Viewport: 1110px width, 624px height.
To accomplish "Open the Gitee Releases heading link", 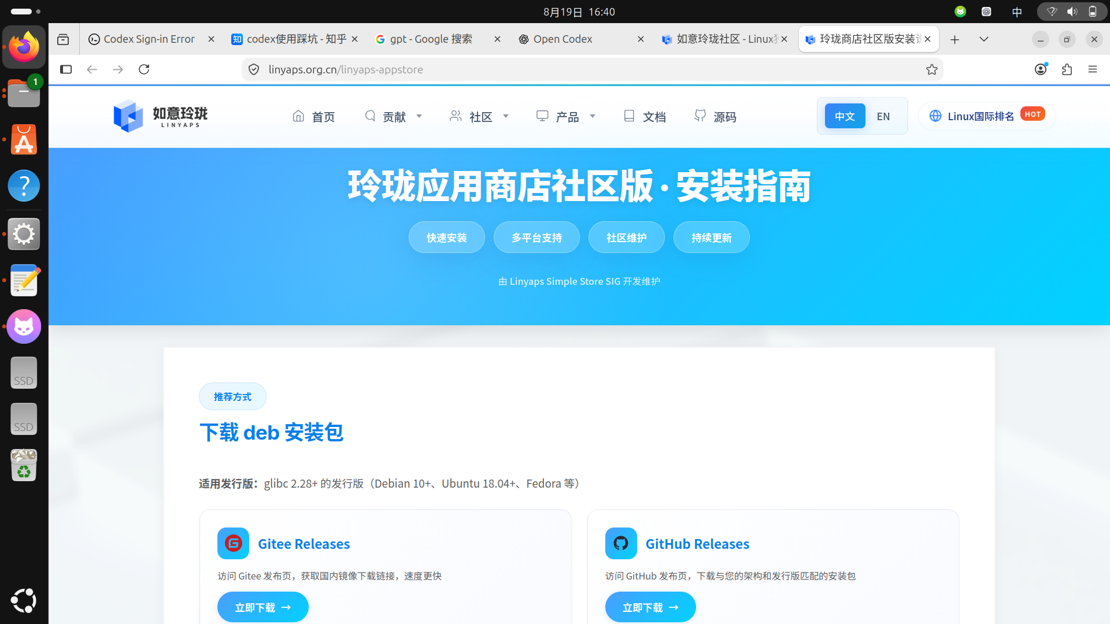I will click(x=304, y=544).
